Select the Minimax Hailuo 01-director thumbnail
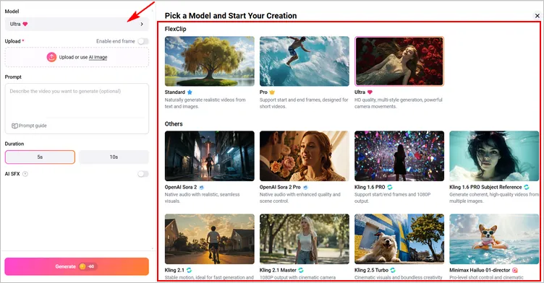Viewport: 544px width, 283px height. pyautogui.click(x=494, y=239)
